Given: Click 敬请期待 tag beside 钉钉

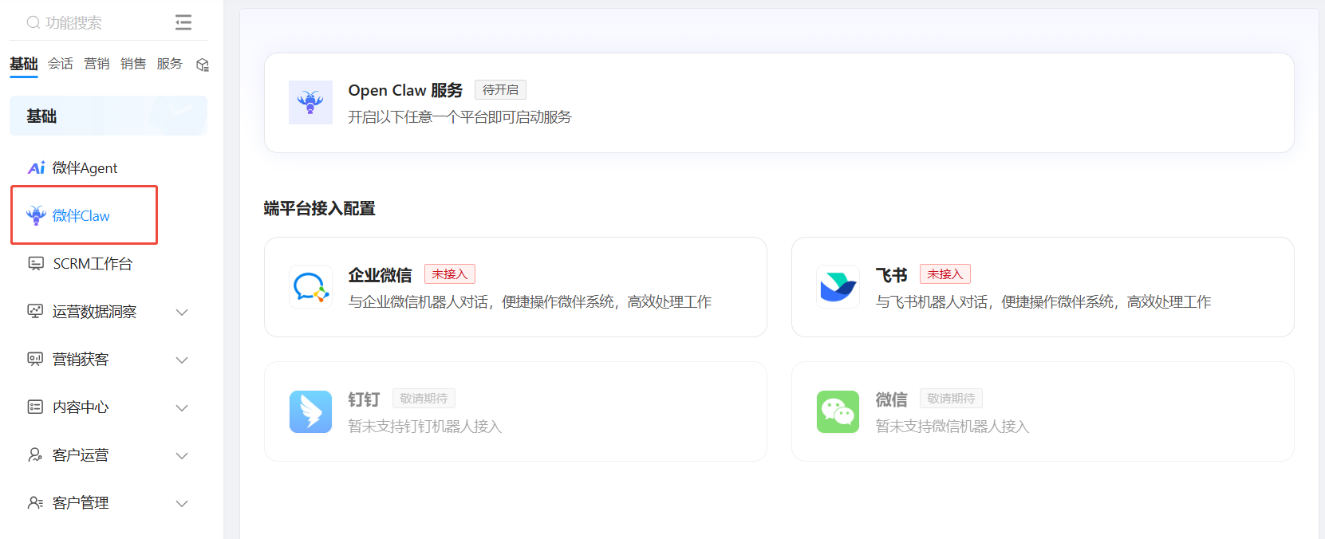Looking at the screenshot, I should 424,399.
